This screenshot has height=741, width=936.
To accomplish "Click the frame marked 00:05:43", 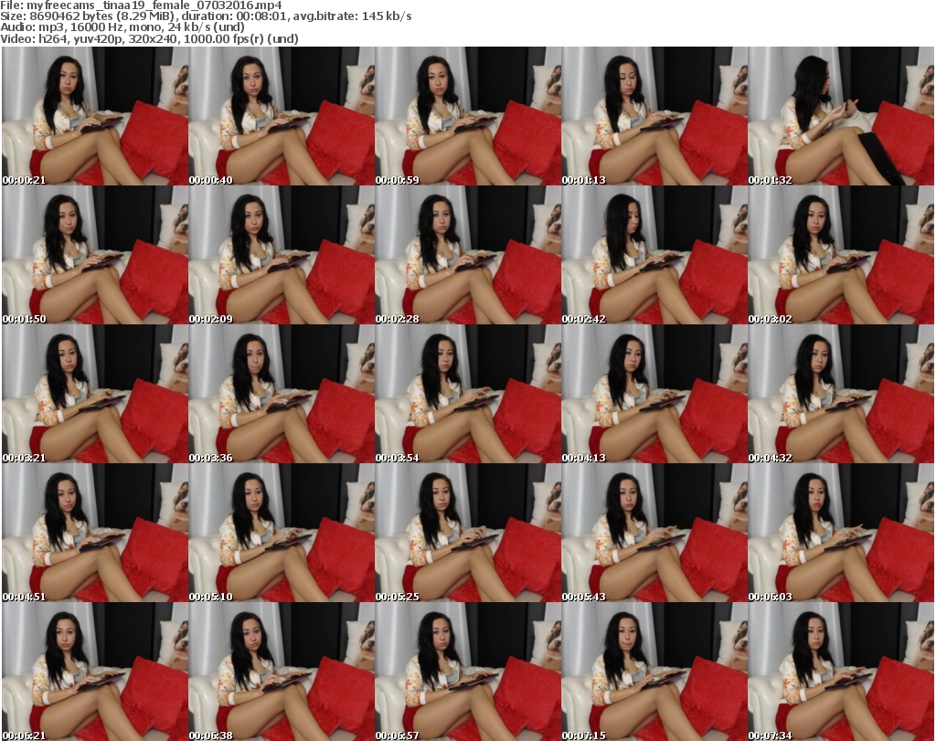I will click(654, 533).
